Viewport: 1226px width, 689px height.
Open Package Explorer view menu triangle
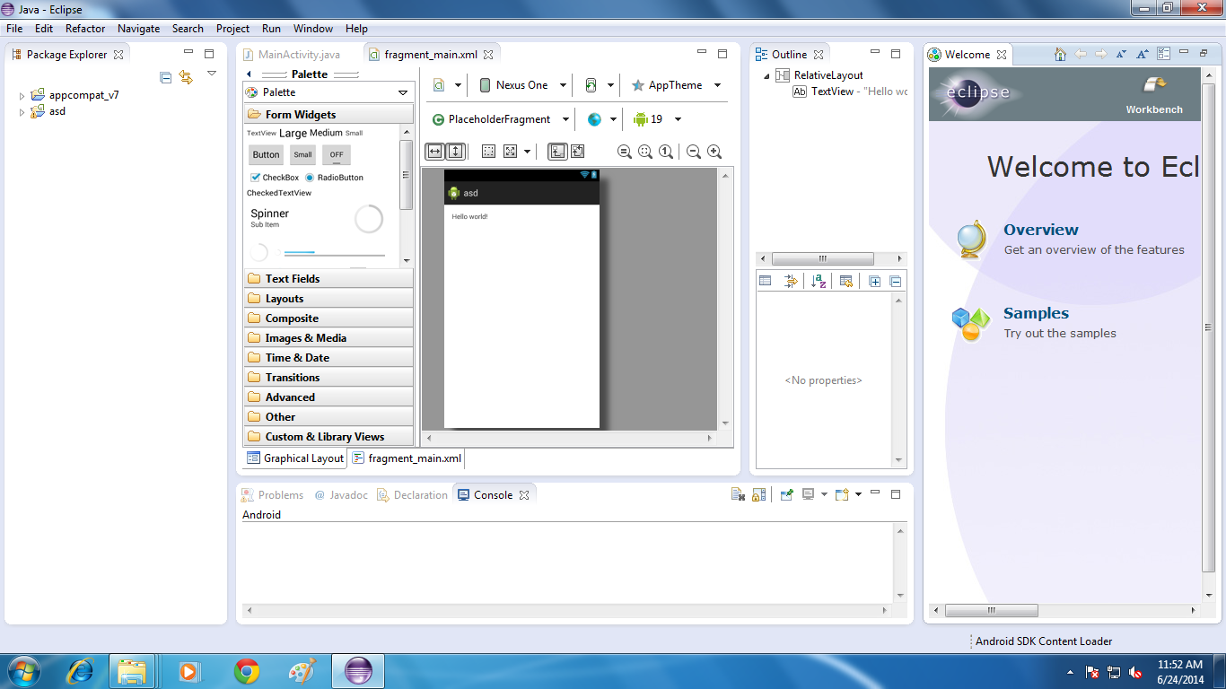point(212,74)
